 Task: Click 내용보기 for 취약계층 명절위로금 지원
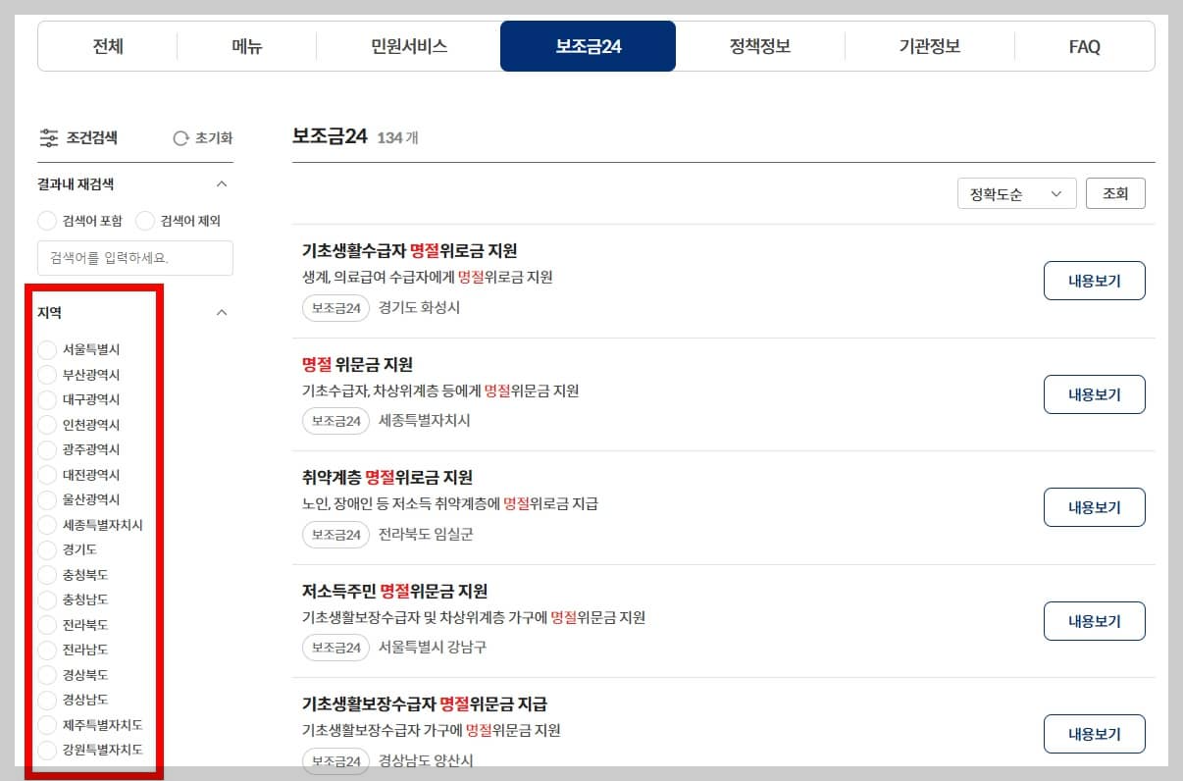click(x=1094, y=507)
